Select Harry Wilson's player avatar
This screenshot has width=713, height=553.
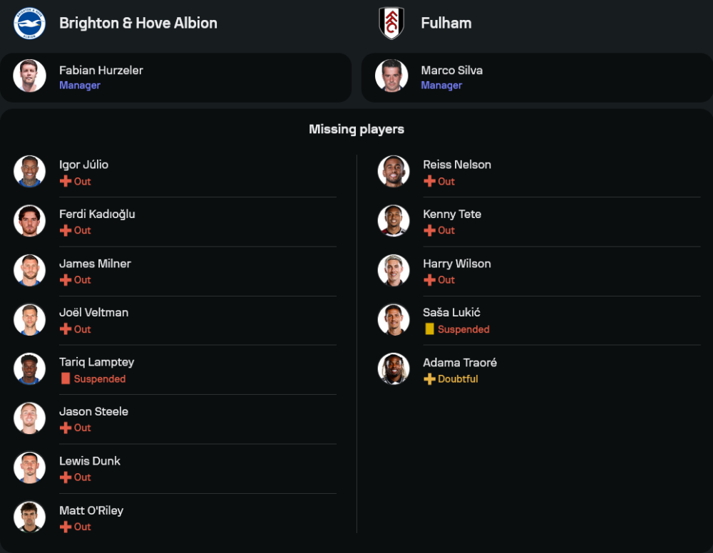coord(394,271)
